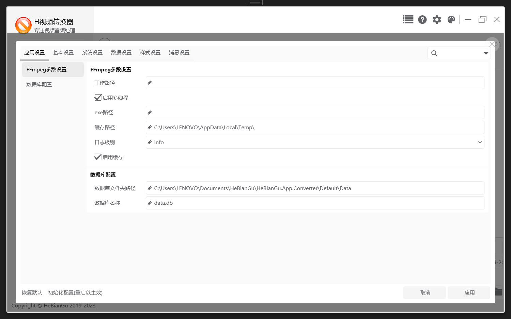The height and width of the screenshot is (319, 511).
Task: Click the 缓存路径 Temp path field
Action: pos(315,127)
